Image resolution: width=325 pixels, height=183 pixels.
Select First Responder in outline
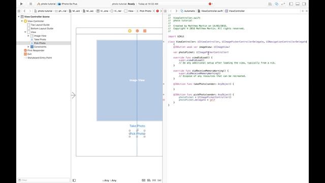[x=34, y=50]
